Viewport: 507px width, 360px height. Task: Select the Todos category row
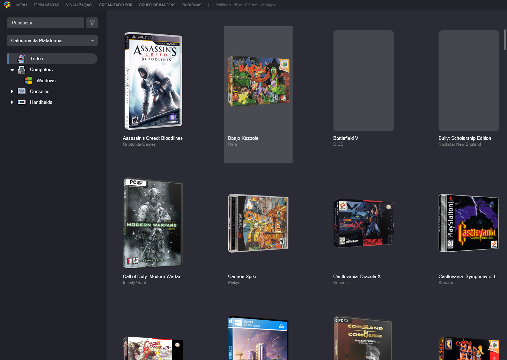(x=52, y=59)
